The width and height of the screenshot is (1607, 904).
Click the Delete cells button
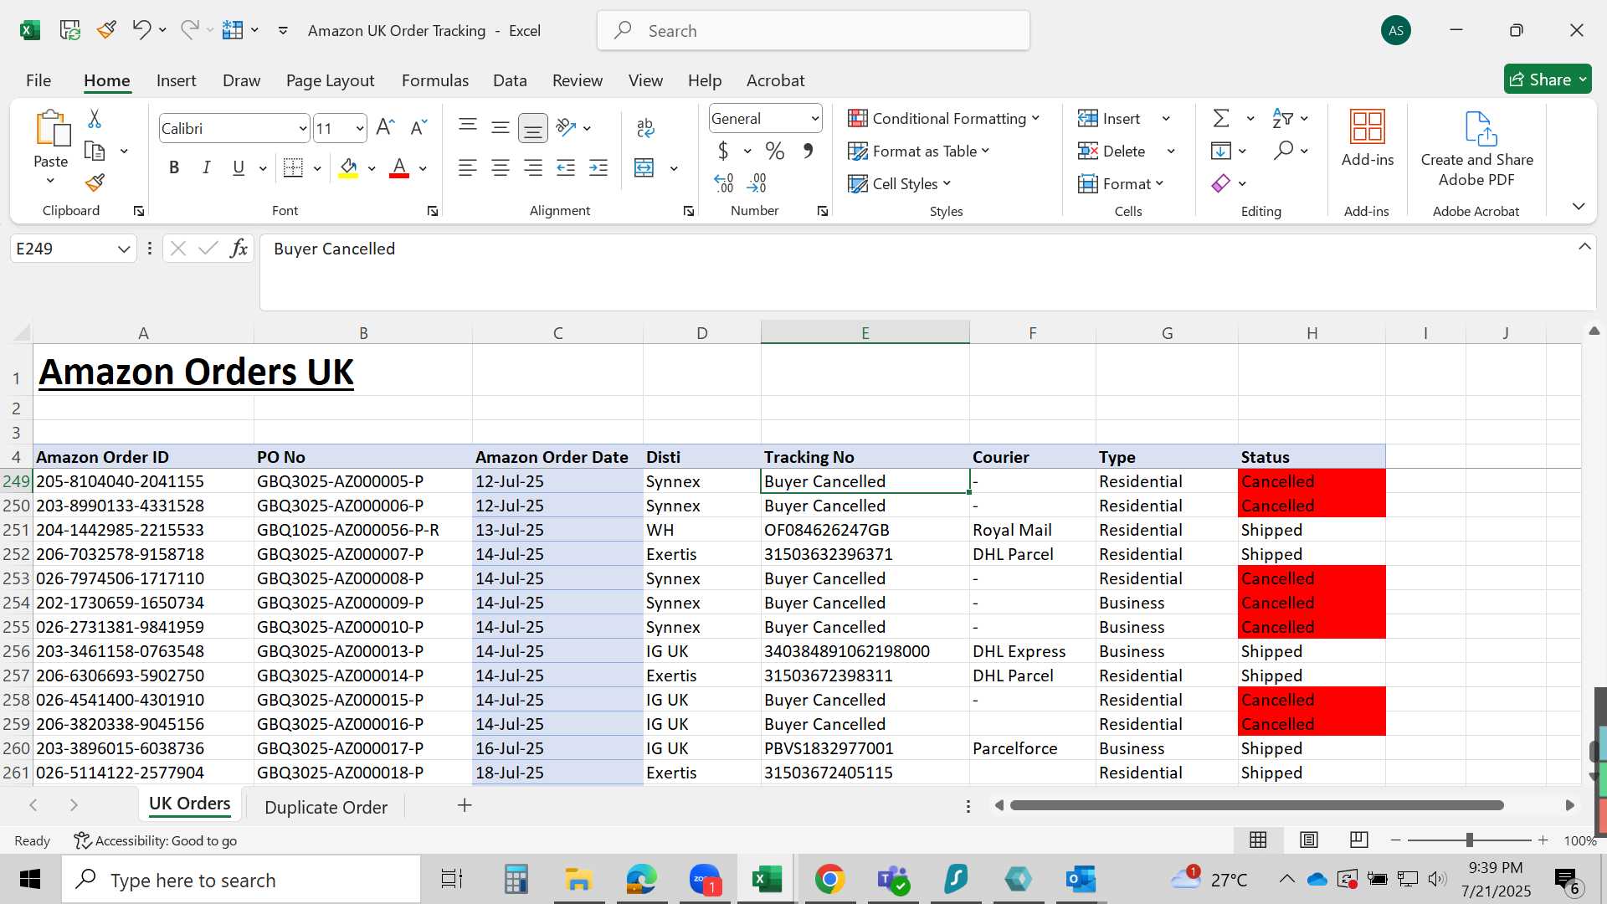[1112, 152]
